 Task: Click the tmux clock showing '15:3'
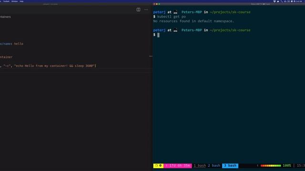tap(301, 166)
